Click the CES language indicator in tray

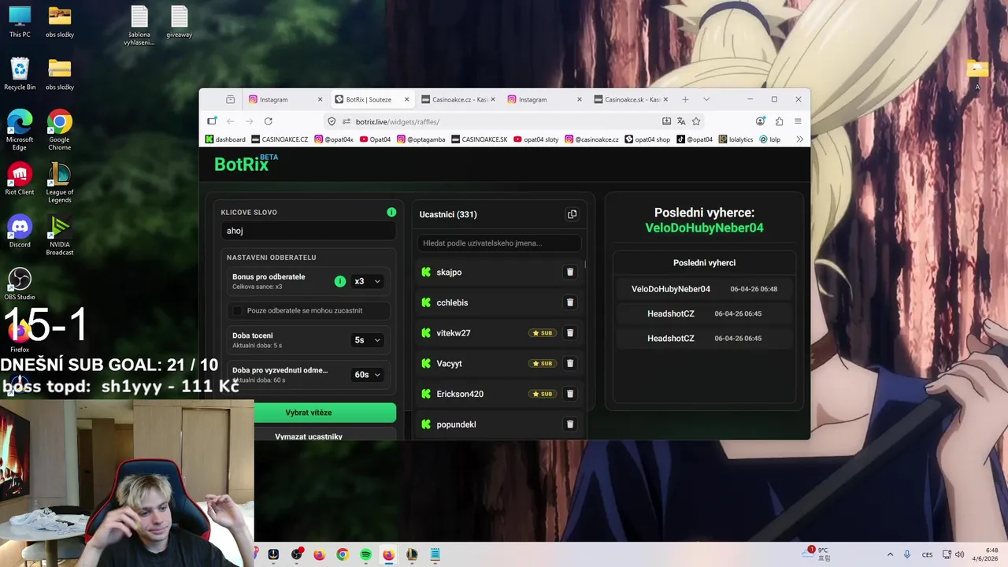pos(928,554)
